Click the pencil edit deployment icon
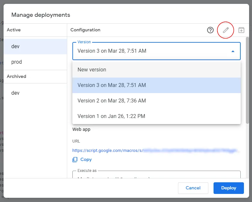This screenshot has width=252, height=202. tap(226, 30)
